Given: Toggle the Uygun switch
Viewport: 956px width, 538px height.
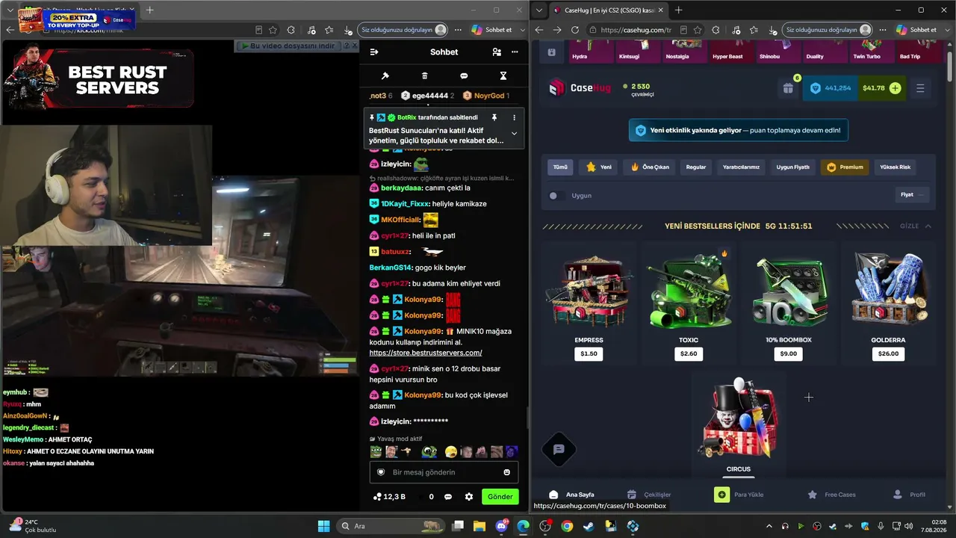Looking at the screenshot, I should 556,196.
